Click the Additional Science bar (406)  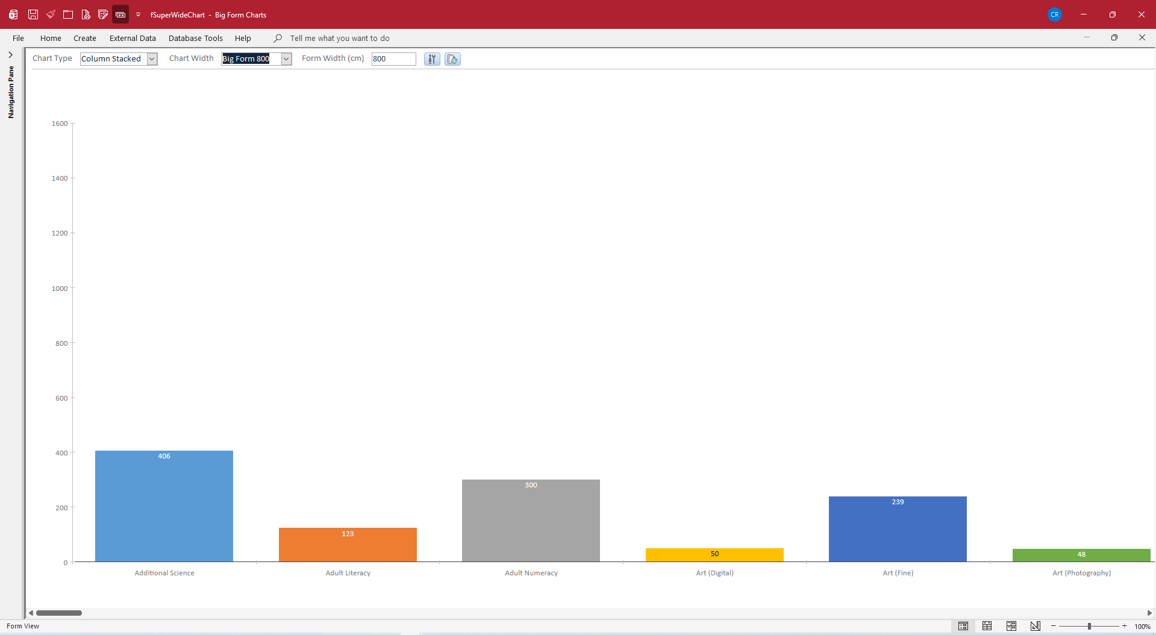coord(164,506)
